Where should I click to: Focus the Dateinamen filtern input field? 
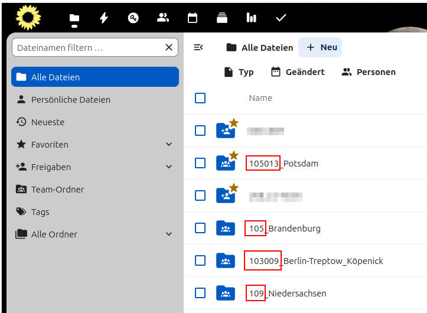tap(87, 48)
